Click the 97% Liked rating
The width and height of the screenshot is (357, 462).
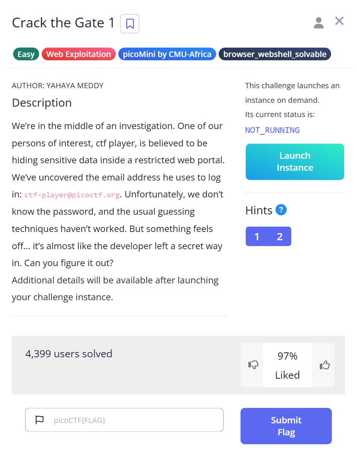[x=287, y=365]
